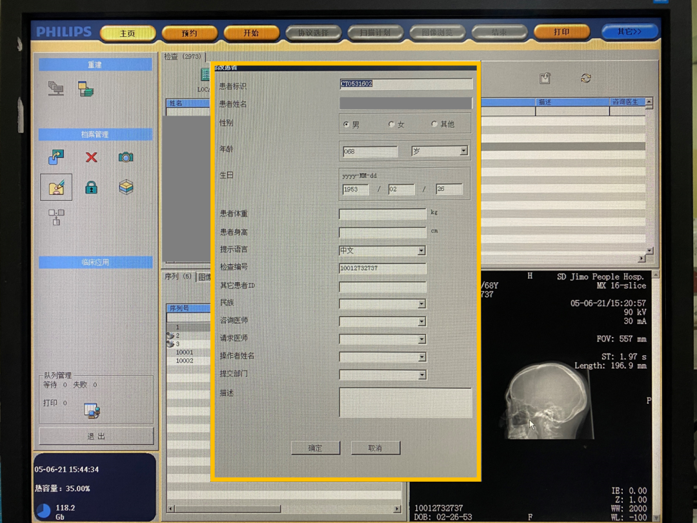
Task: Click the 描述 text area
Action: pos(405,402)
